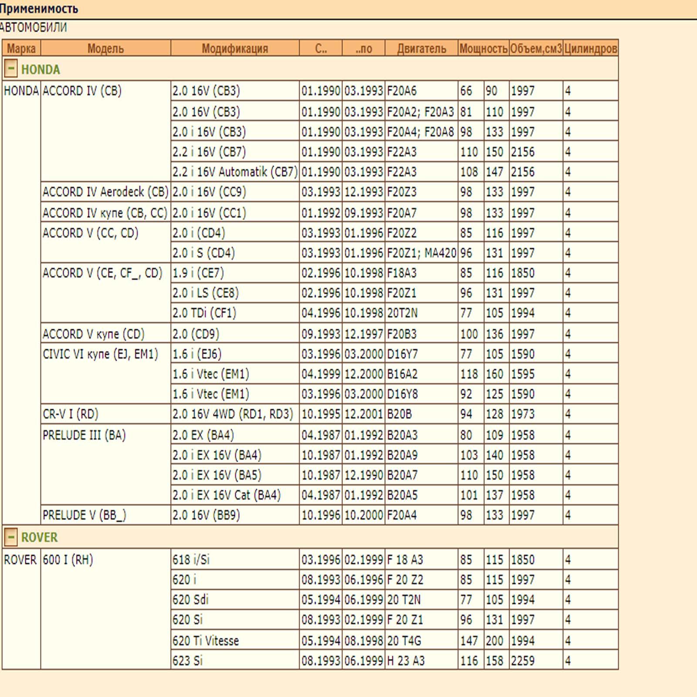Select the CR-V I (RD) model cell
The height and width of the screenshot is (697, 697).
(x=71, y=414)
